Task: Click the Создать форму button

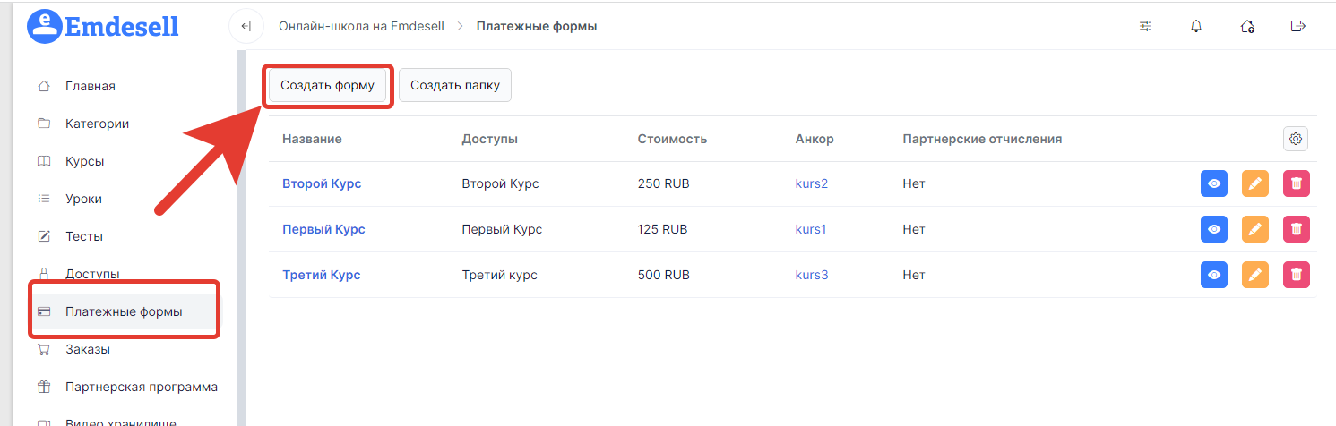Action: click(327, 86)
